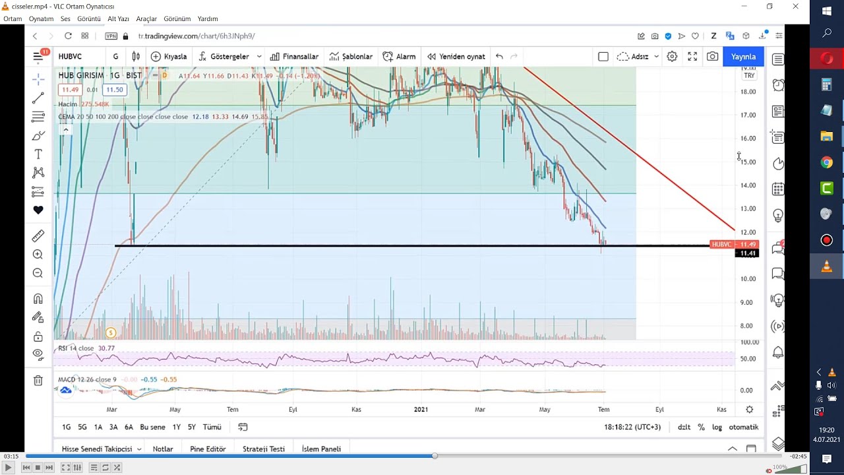Click the zoom out tool

click(38, 273)
